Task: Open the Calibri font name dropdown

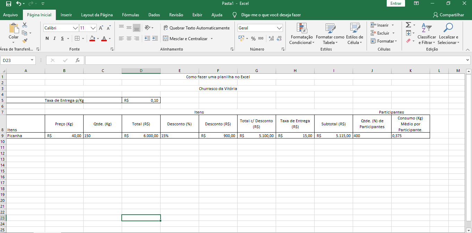Action: 75,28
